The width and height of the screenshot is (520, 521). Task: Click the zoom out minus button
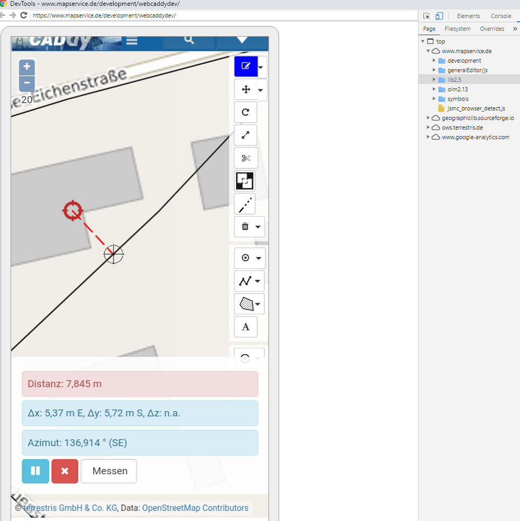tap(27, 83)
